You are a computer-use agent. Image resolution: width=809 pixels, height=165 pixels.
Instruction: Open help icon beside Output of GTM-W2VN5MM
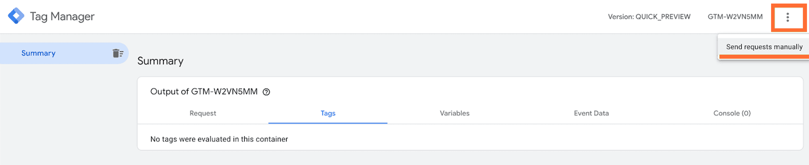[x=266, y=92]
